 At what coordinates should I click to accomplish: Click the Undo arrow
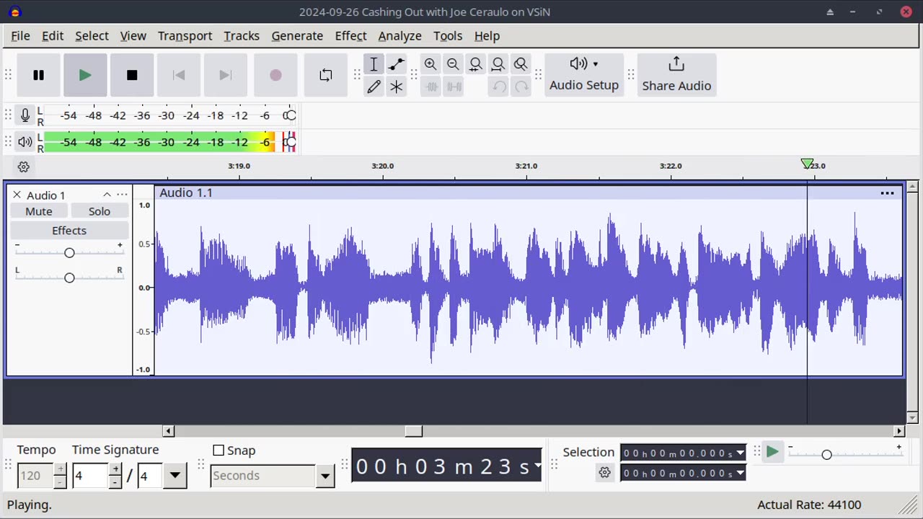pyautogui.click(x=498, y=86)
